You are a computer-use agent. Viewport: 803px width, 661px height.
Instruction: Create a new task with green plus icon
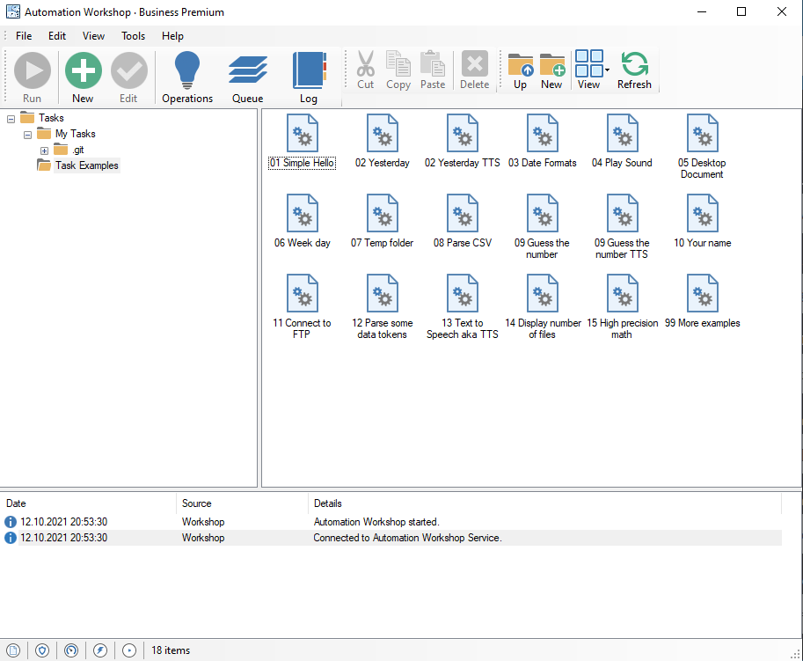83,77
